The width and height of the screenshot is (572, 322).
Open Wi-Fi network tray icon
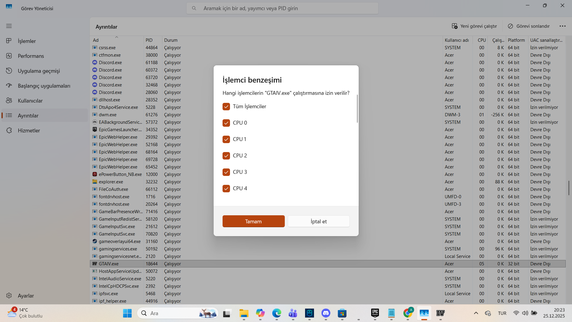(x=516, y=313)
